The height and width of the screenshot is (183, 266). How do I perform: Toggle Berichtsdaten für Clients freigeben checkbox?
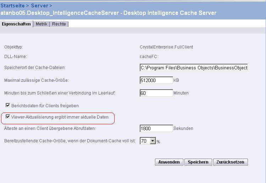pos(8,105)
